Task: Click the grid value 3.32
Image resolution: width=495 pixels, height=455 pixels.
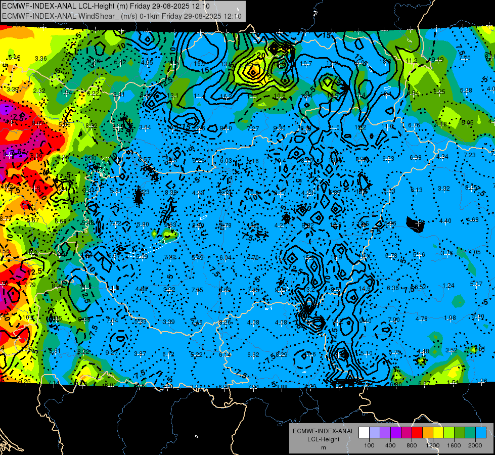Action: click(x=443, y=189)
